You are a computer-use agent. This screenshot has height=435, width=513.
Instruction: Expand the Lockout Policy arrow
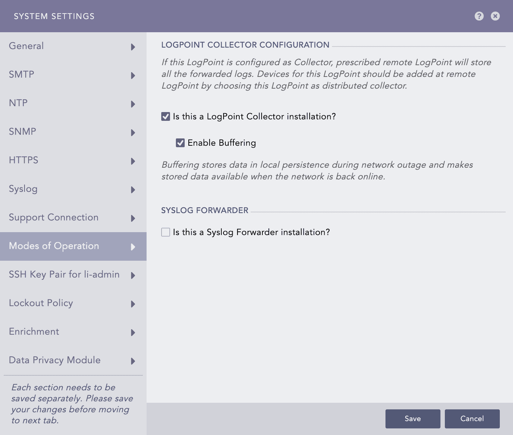tap(133, 304)
